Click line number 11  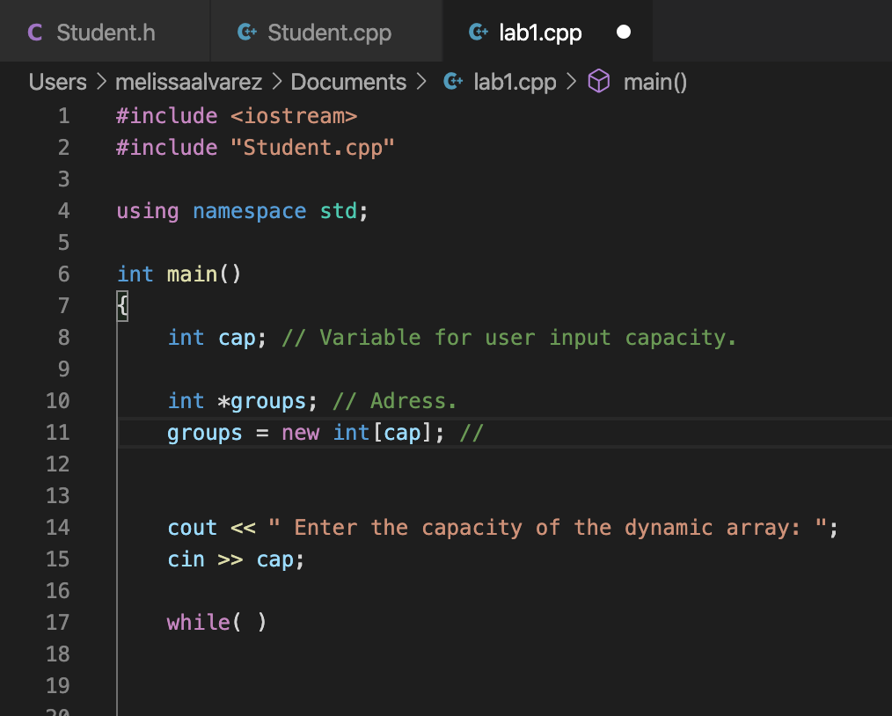coord(58,432)
